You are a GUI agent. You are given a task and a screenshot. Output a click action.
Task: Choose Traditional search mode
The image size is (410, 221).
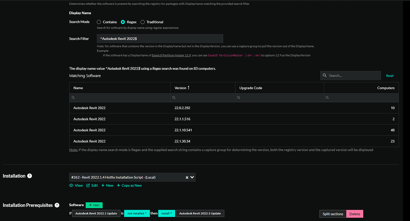click(142, 22)
